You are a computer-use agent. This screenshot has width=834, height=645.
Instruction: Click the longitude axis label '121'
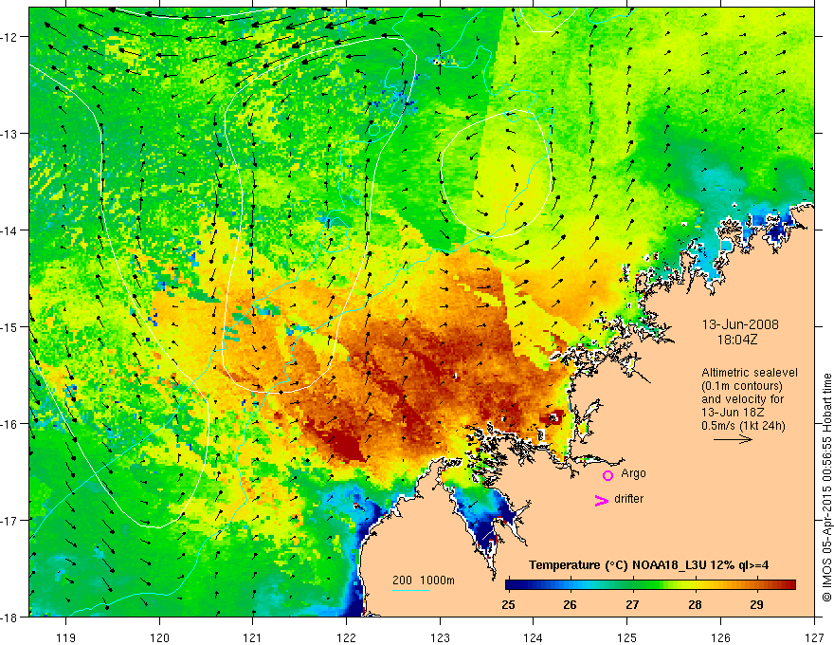tap(253, 637)
